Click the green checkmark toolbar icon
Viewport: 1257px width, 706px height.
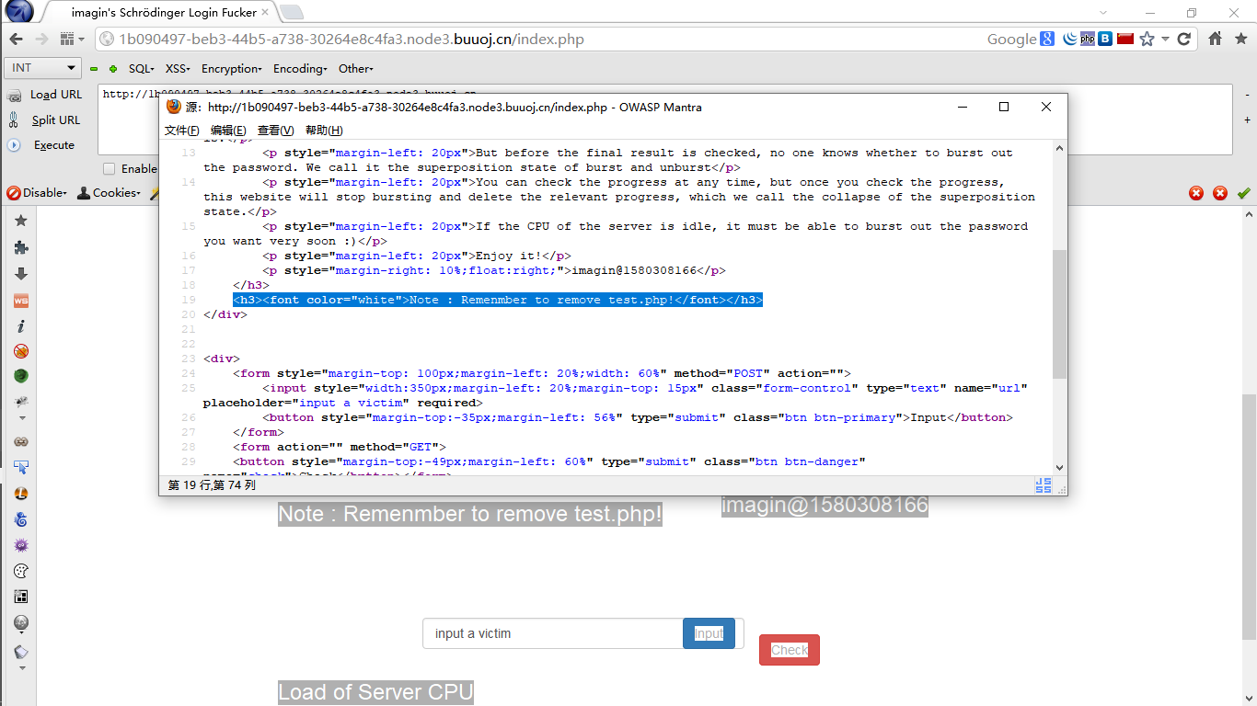(1244, 193)
